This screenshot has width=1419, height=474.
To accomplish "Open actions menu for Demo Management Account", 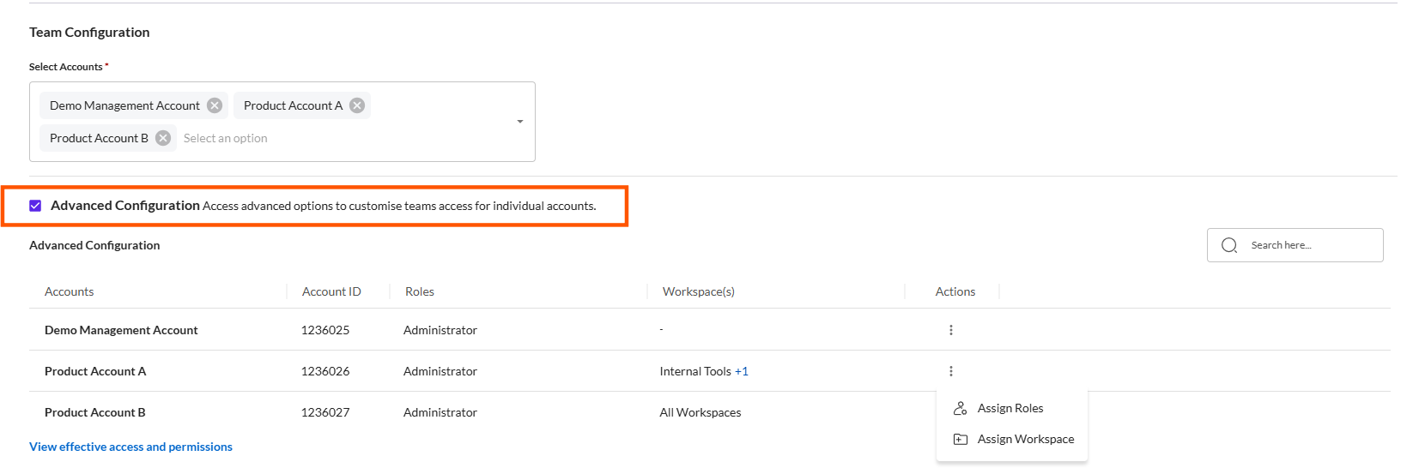I will tap(951, 330).
